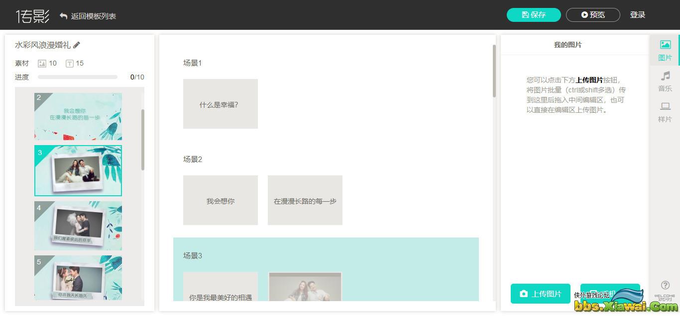Open the 样片 sample panel
The image size is (680, 316).
(x=665, y=112)
